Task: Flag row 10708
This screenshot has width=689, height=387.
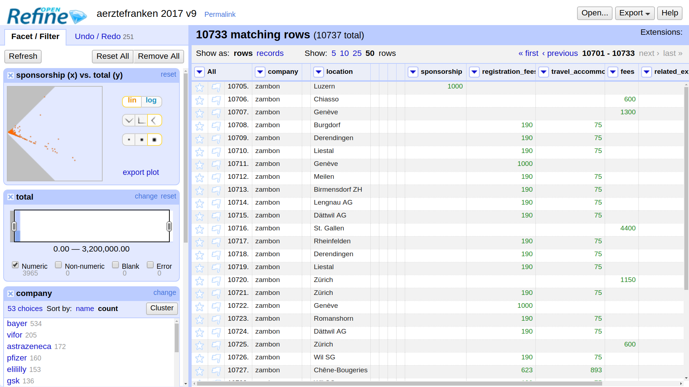Action: pyautogui.click(x=216, y=126)
